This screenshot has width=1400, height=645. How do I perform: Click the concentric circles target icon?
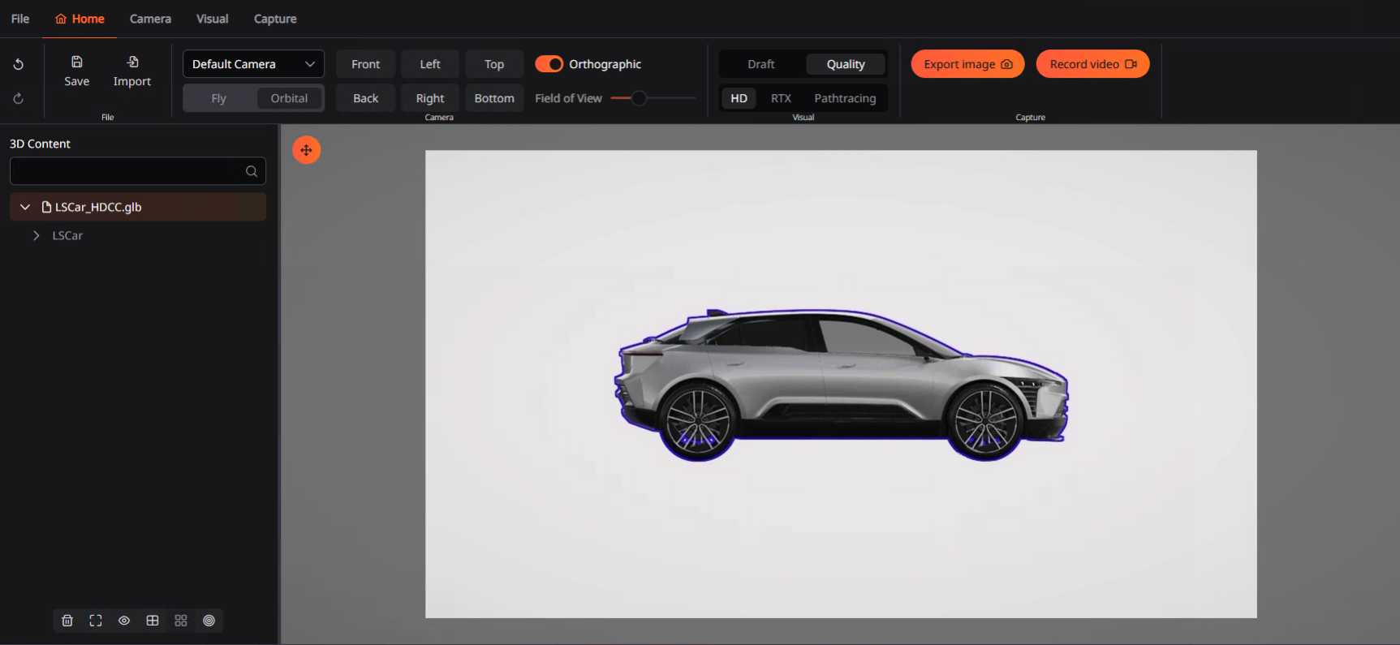209,621
